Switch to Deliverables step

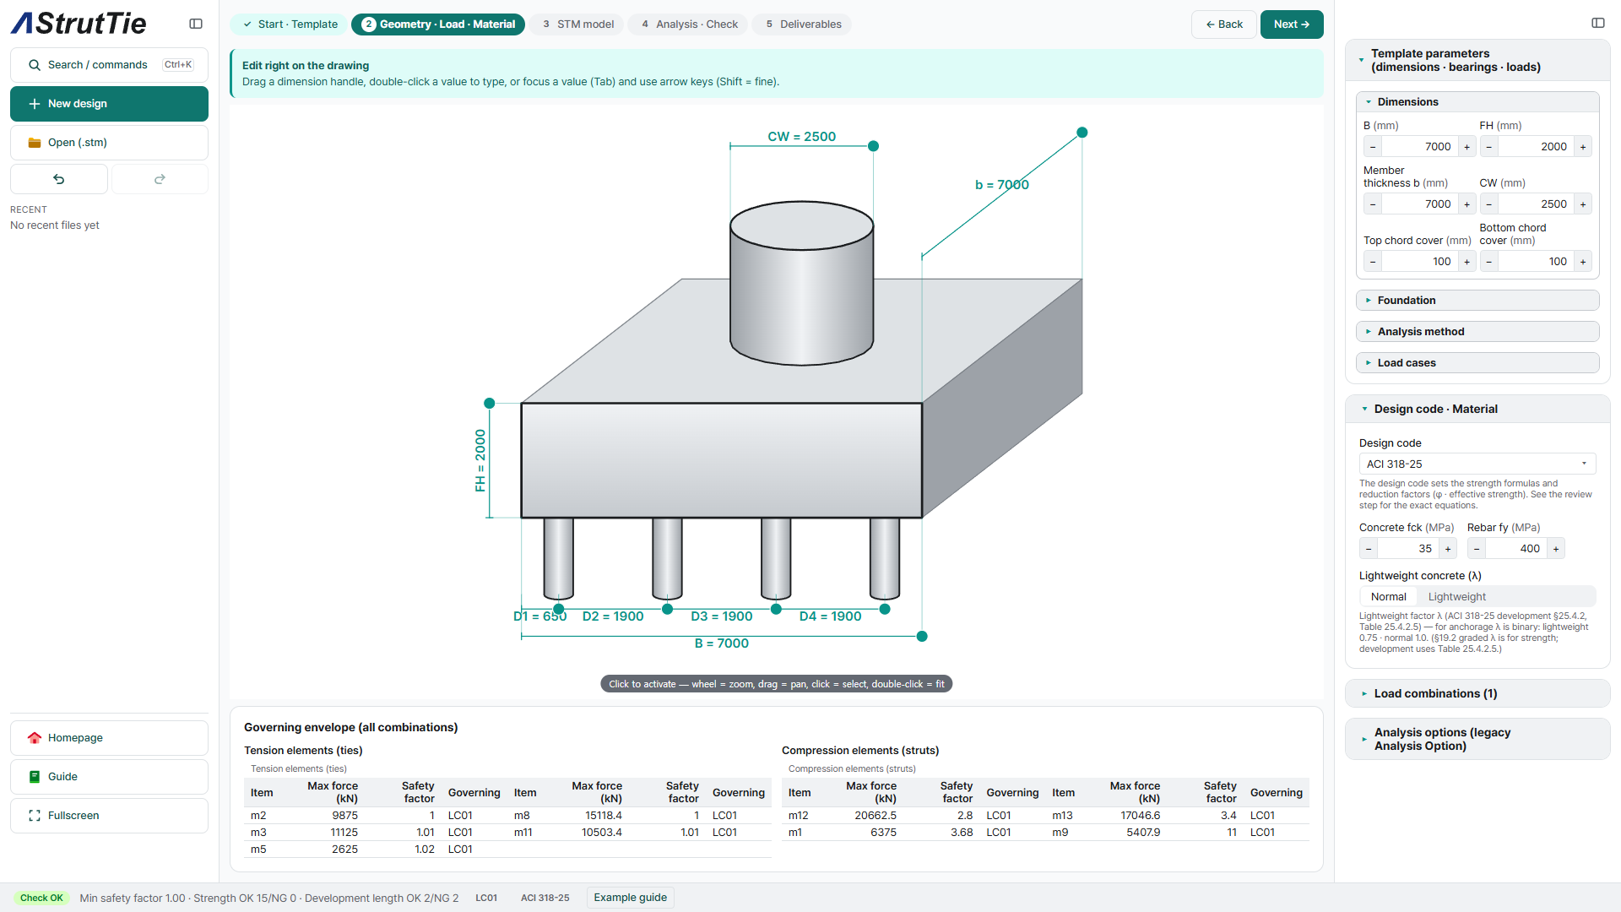pos(803,24)
